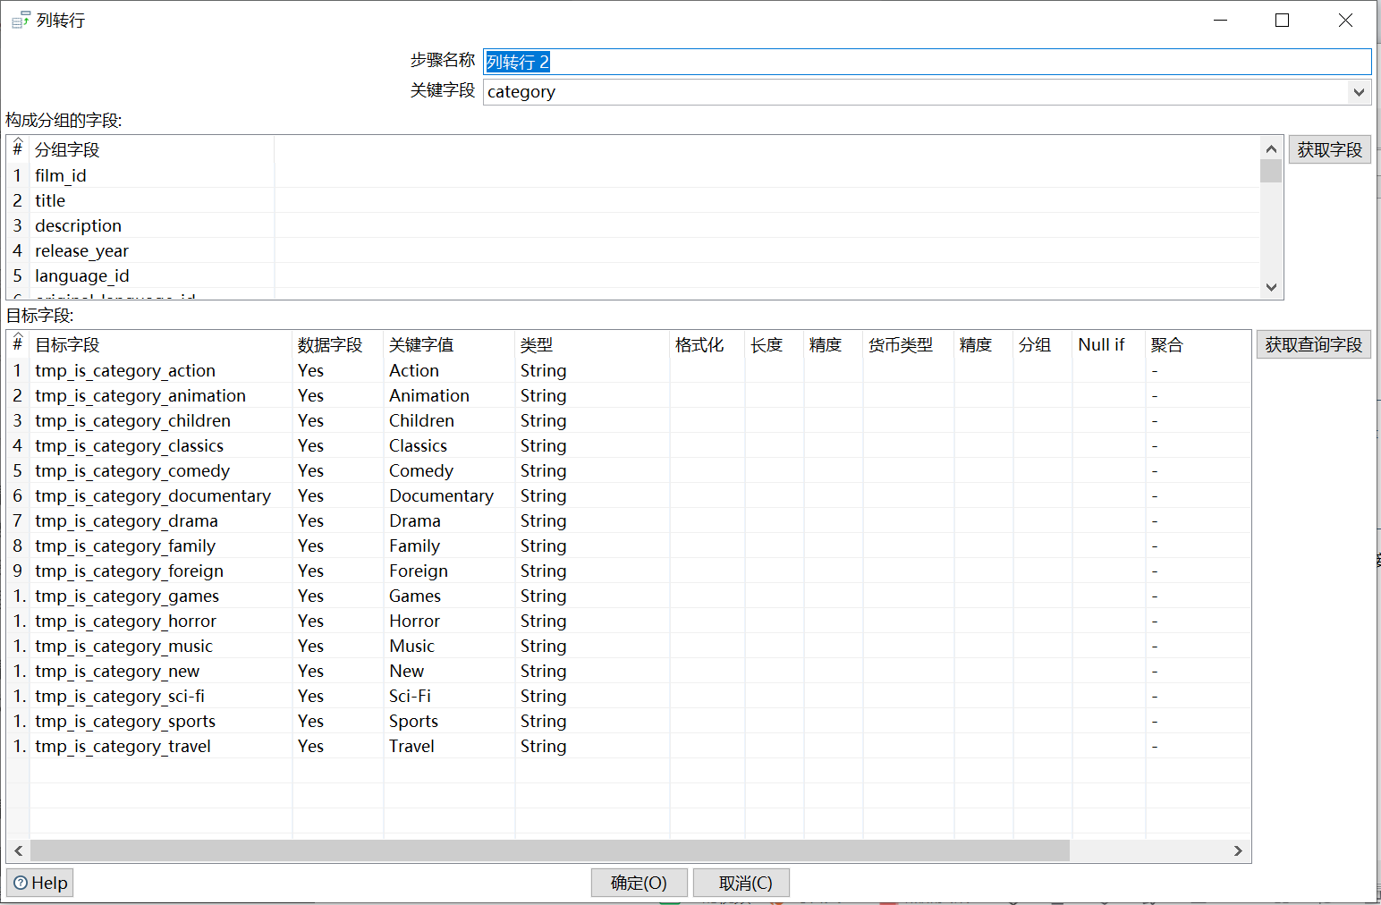The height and width of the screenshot is (905, 1381).
Task: Click the Yes cell beside tmp_is_category_travel
Action: tap(310, 746)
